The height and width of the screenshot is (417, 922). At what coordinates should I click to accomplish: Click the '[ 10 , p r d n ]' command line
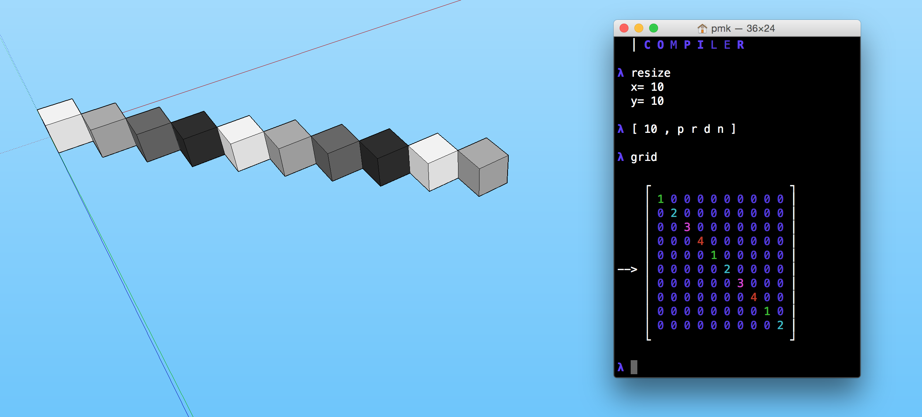point(684,129)
